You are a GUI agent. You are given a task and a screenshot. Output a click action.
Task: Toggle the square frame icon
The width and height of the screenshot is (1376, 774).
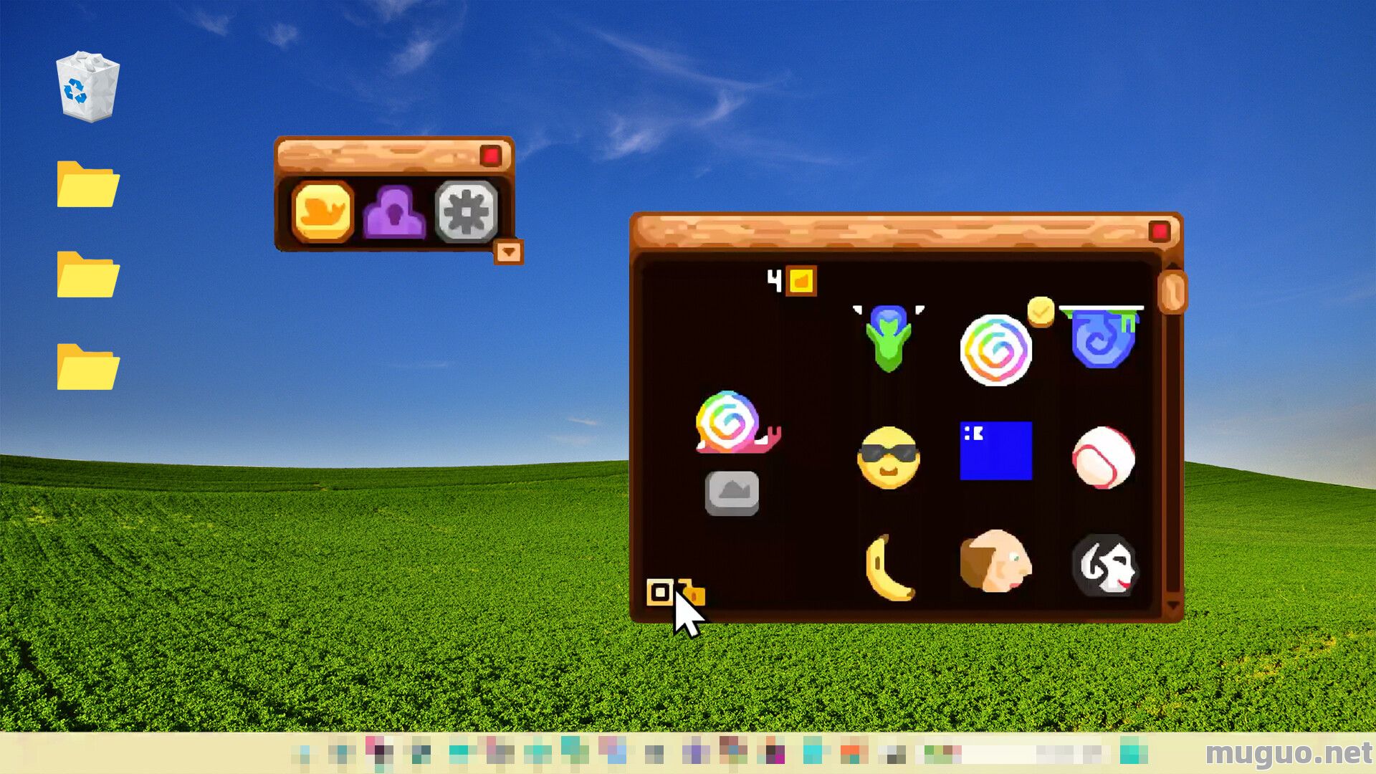(660, 593)
